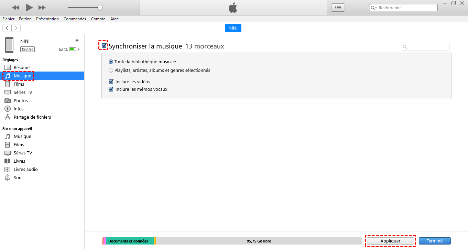Uncheck Synchroniser la musique checkbox
This screenshot has height=249, width=468.
(x=104, y=46)
